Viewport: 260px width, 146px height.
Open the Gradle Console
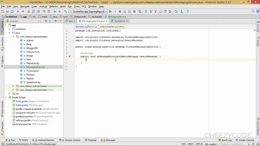click(x=245, y=140)
